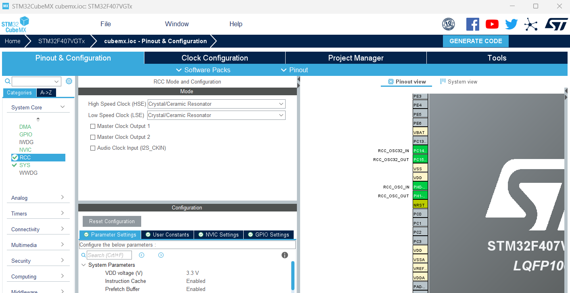Image resolution: width=570 pixels, height=293 pixels.
Task: Click the PE6 pin on the chip
Action: [x=420, y=123]
